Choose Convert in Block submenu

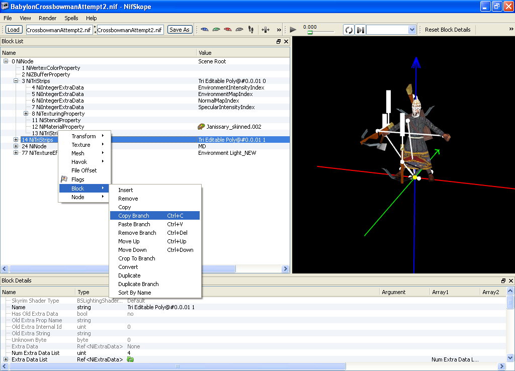click(x=155, y=267)
